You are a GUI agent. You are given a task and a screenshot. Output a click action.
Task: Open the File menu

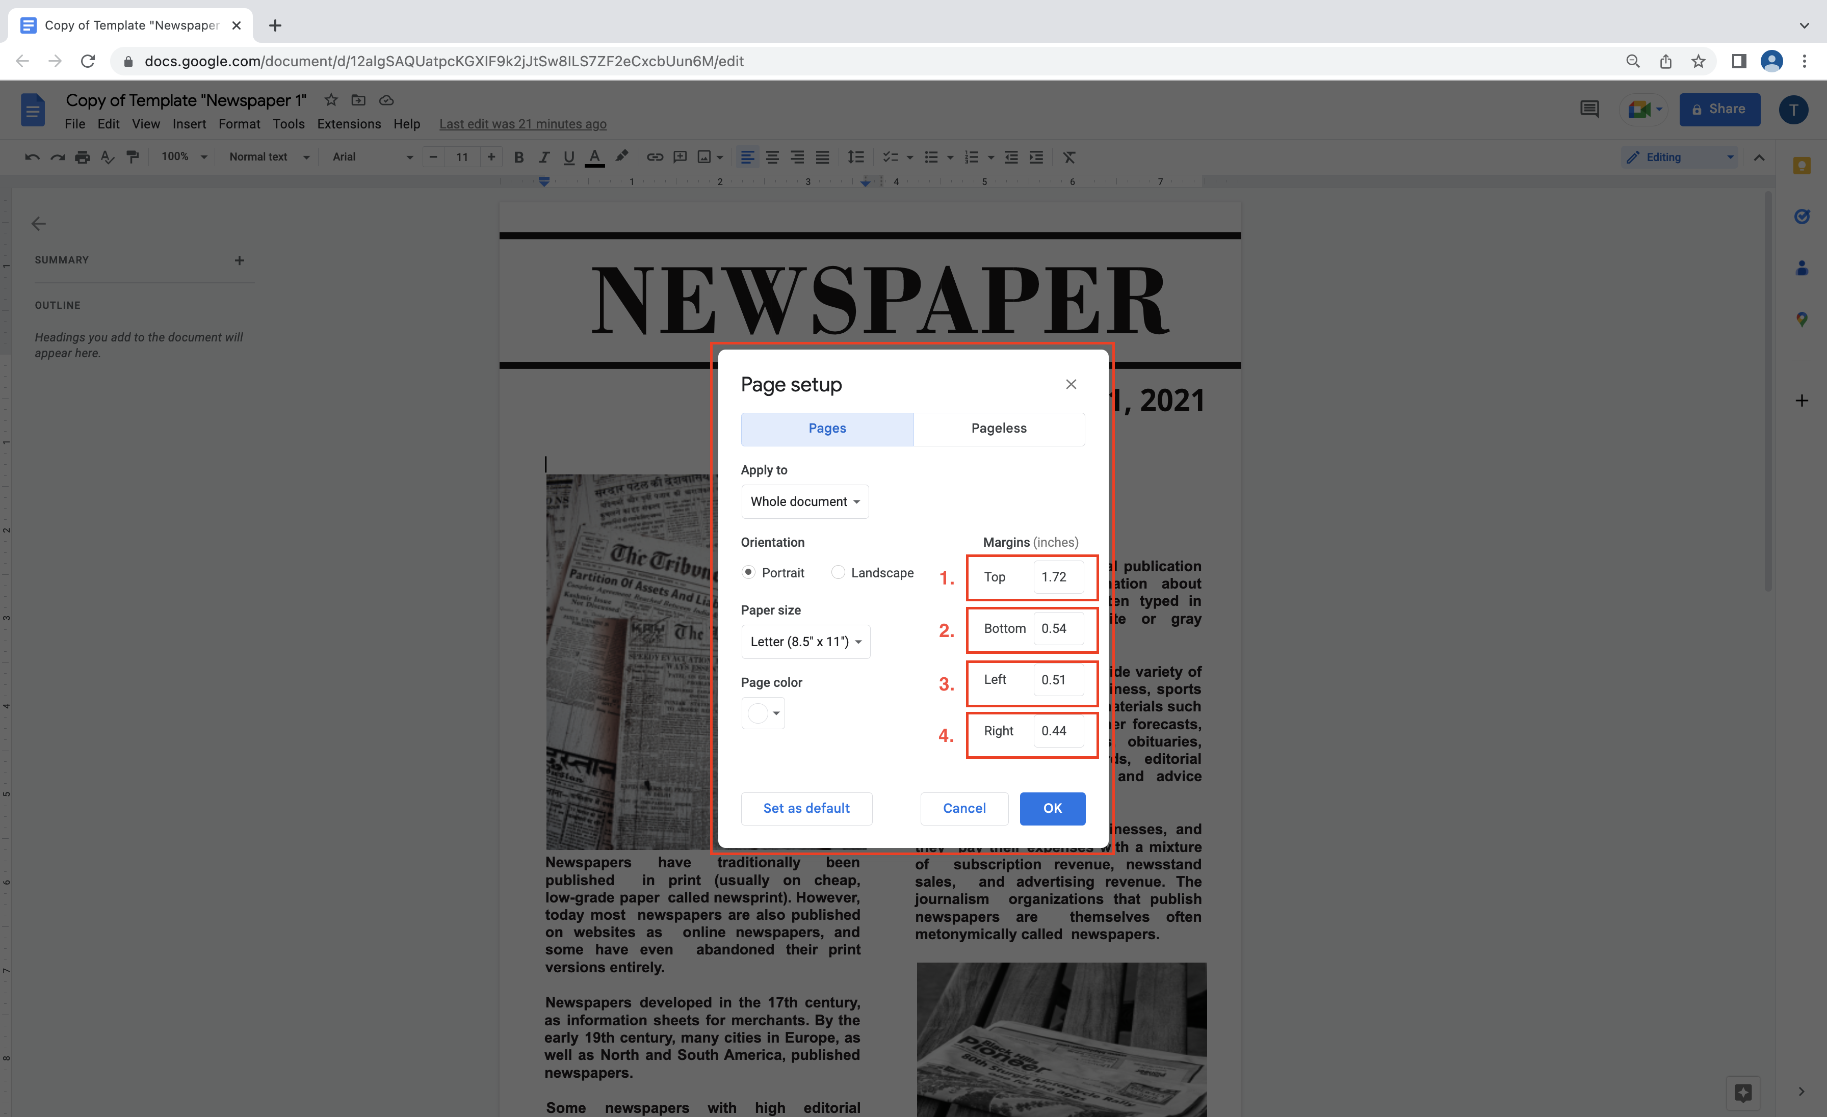(74, 123)
